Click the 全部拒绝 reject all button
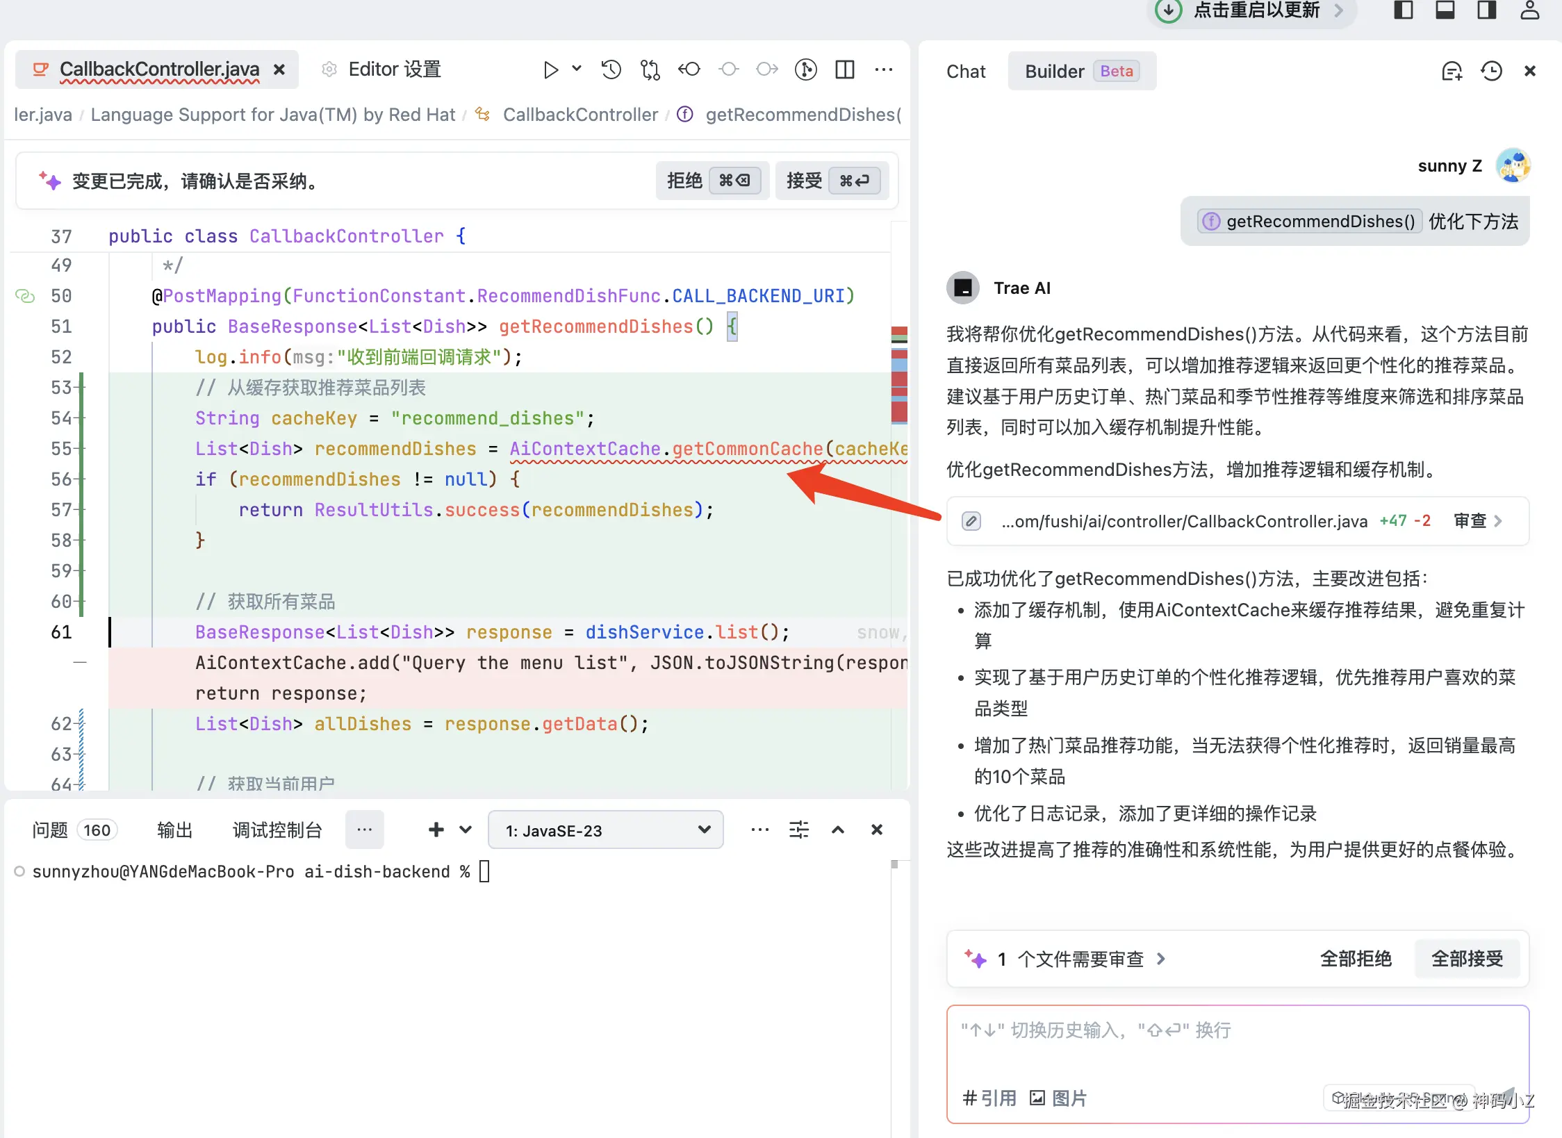This screenshot has height=1138, width=1562. [1356, 959]
